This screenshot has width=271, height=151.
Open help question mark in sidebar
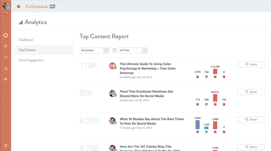pos(5,146)
